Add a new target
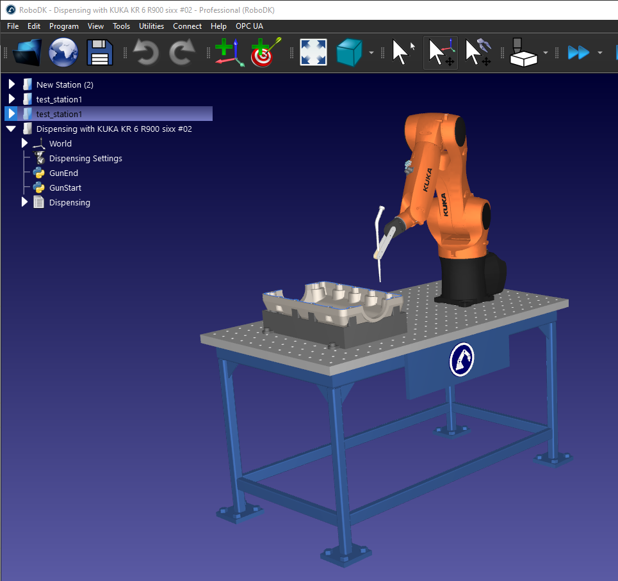Screen dimensions: 618x581 [x=266, y=52]
